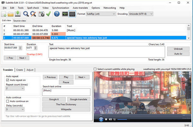Click The Free Dictionary button
This screenshot has height=127, width=193.
point(66,104)
